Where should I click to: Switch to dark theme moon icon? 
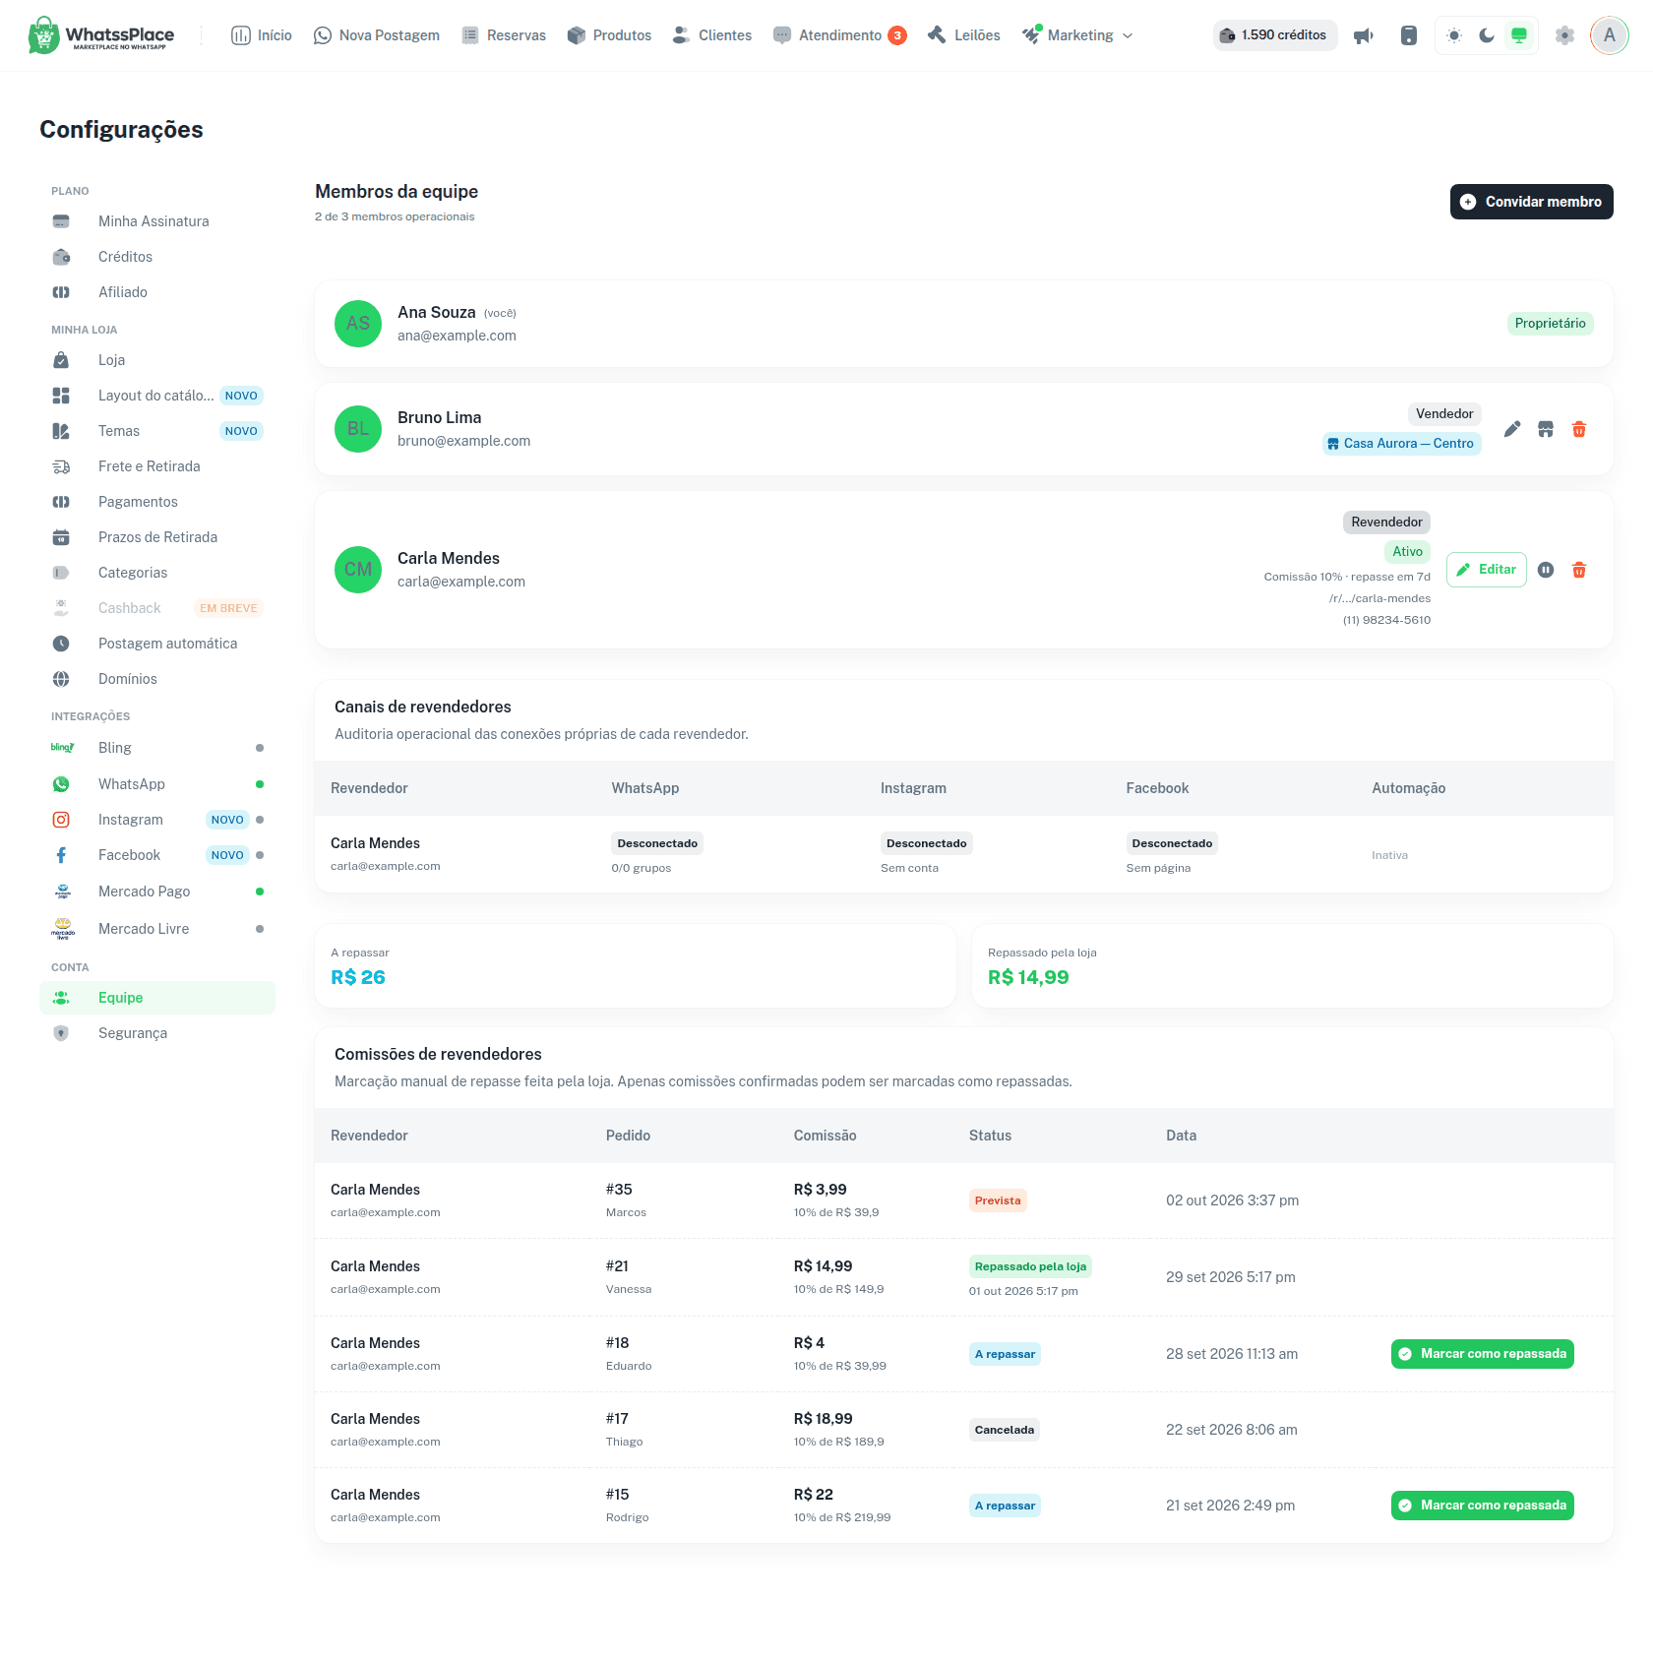tap(1487, 35)
